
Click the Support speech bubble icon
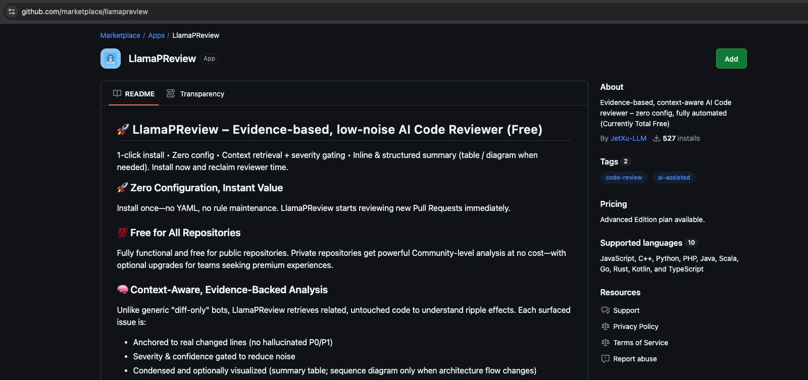pos(605,310)
